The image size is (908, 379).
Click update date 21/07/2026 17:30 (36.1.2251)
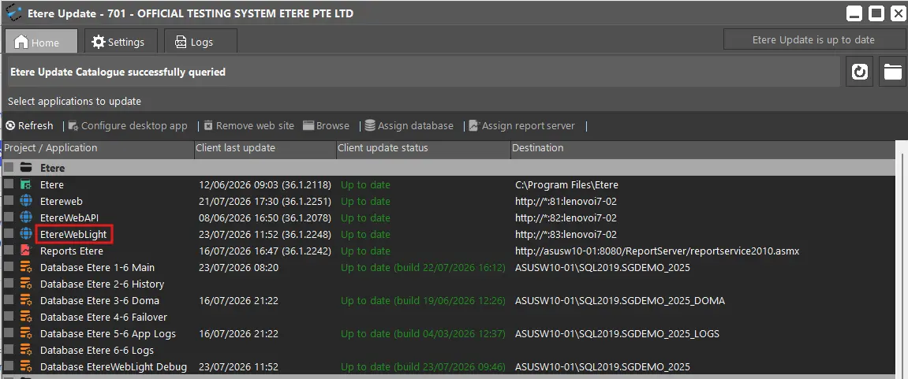pos(265,202)
